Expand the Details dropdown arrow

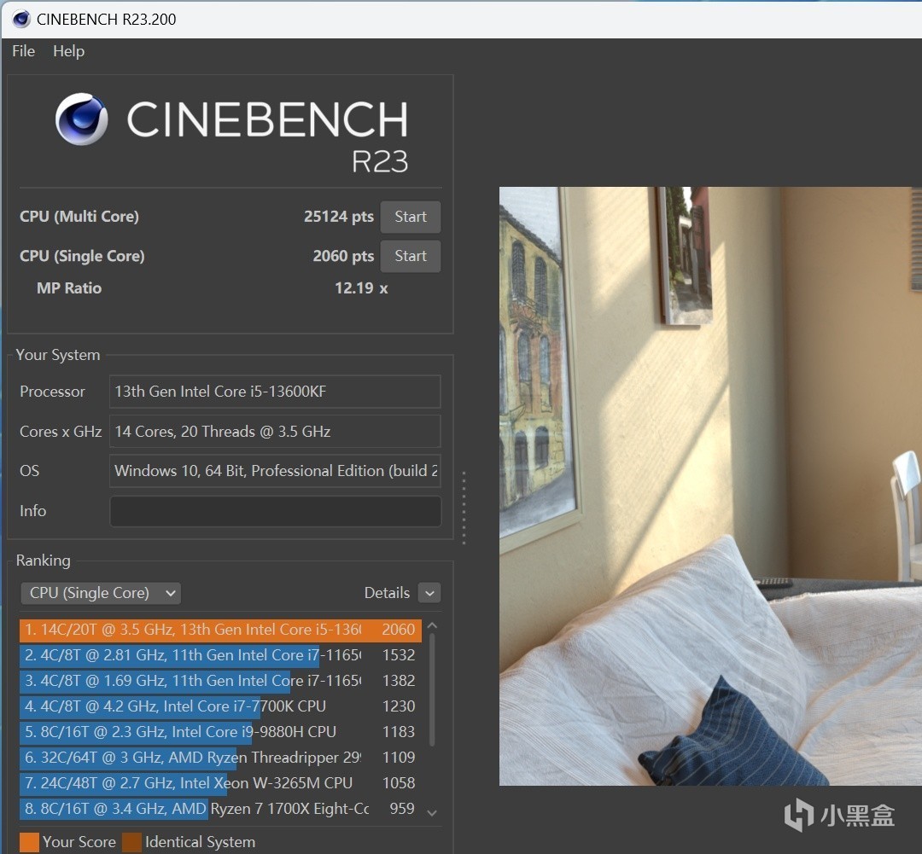(429, 593)
